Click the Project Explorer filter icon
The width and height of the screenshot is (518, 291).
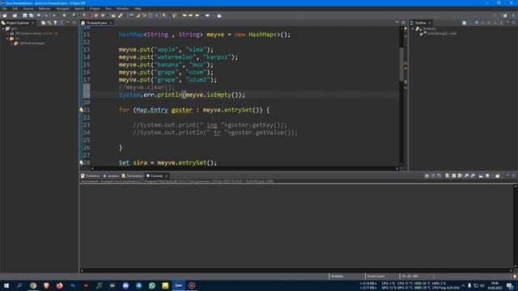(55, 23)
